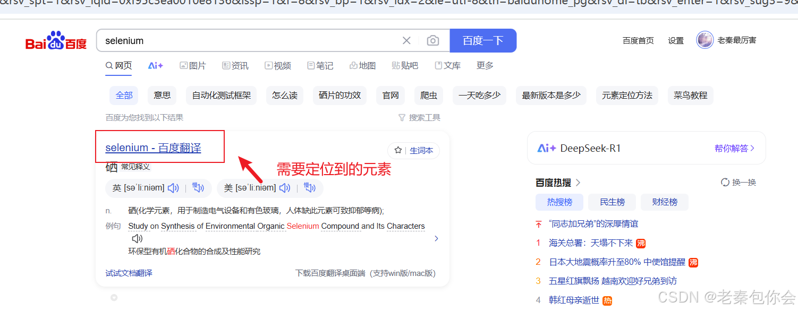Screen dimensions: 798x311
Task: Switch to AI+ tab
Action: pyautogui.click(x=156, y=66)
